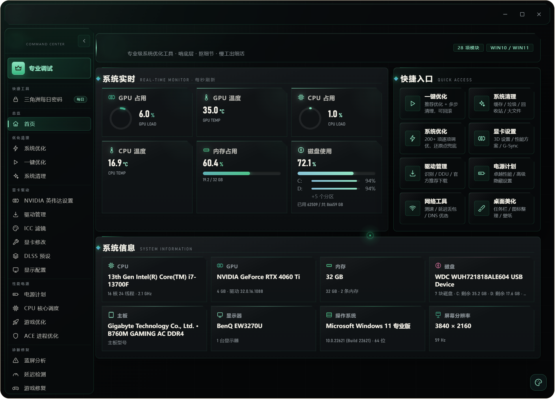This screenshot has height=399, width=555.
Task: Open 系统优化 quick access card
Action: pos(432,138)
